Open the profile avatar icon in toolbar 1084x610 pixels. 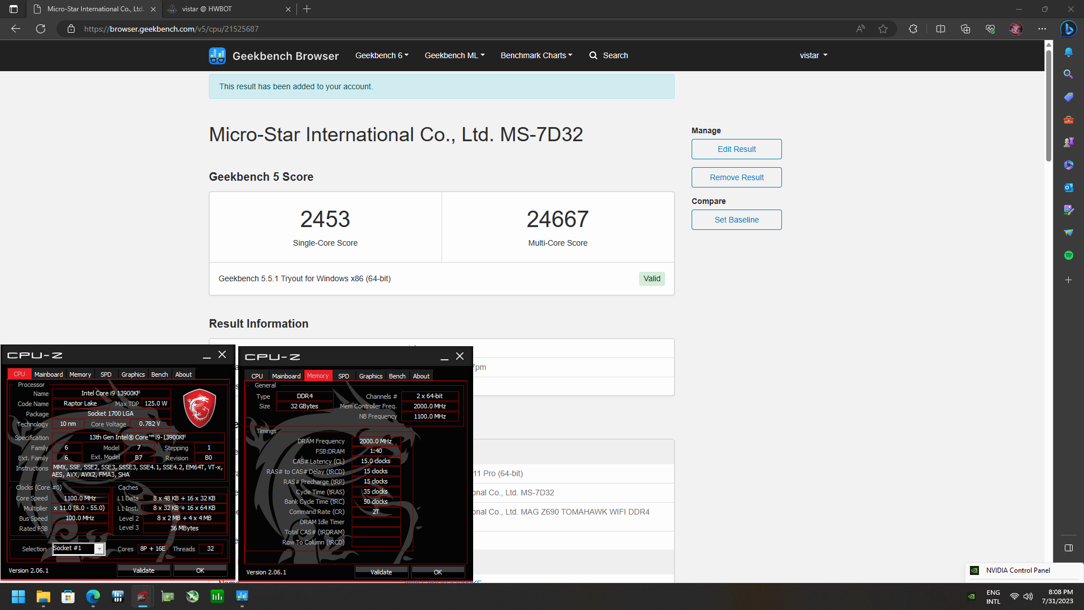(x=1016, y=29)
